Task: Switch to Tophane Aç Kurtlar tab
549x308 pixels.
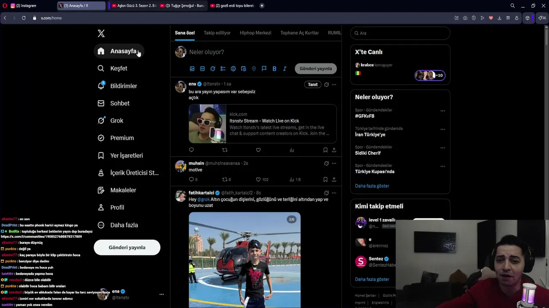Action: coord(299,33)
